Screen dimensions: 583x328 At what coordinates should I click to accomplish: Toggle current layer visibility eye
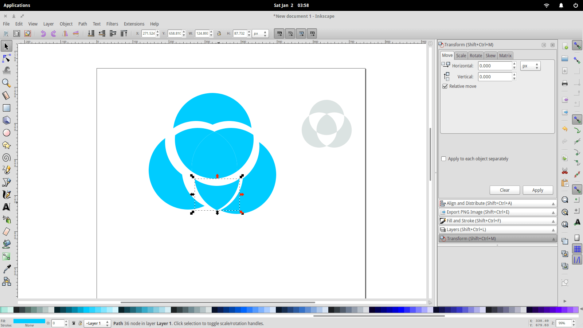click(x=74, y=323)
